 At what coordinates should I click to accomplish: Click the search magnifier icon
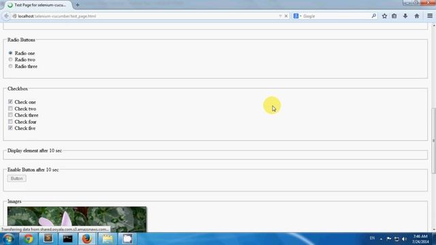pyautogui.click(x=374, y=16)
